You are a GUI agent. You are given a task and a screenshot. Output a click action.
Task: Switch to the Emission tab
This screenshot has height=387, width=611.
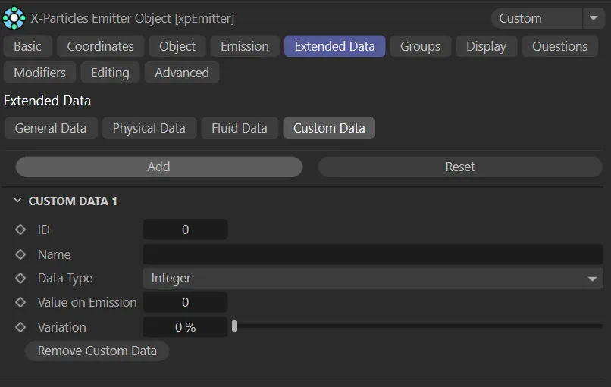[244, 46]
